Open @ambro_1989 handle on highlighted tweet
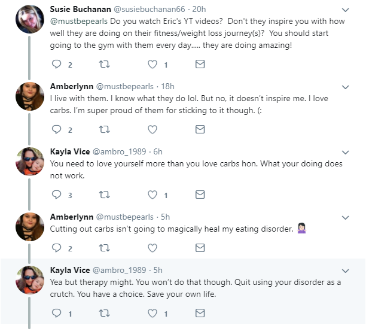This screenshot has height=331, width=366. click(x=119, y=271)
